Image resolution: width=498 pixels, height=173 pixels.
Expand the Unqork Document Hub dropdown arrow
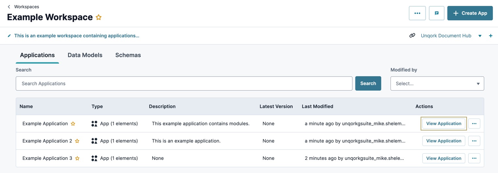(x=480, y=36)
